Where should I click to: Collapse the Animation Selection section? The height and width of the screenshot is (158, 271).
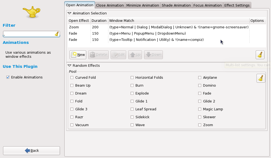[x=70, y=13]
